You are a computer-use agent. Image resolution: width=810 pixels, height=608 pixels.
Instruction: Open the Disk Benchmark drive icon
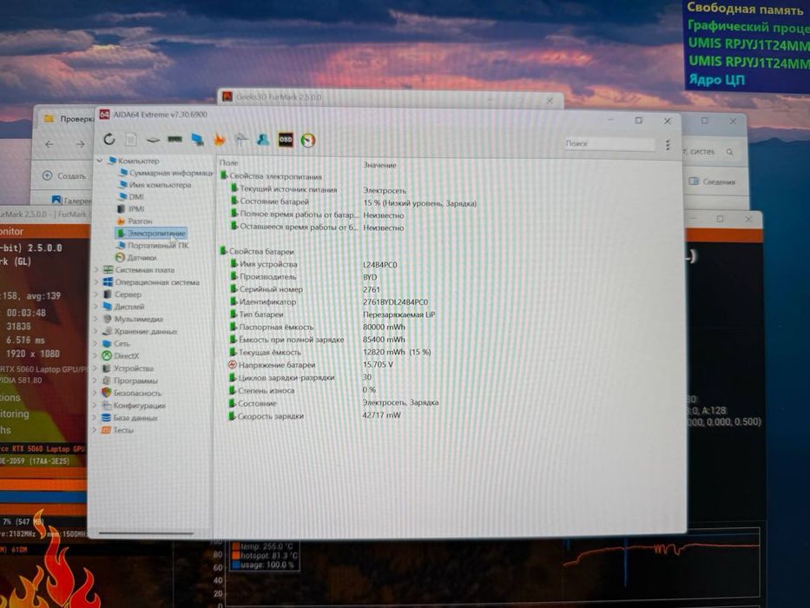click(x=153, y=140)
